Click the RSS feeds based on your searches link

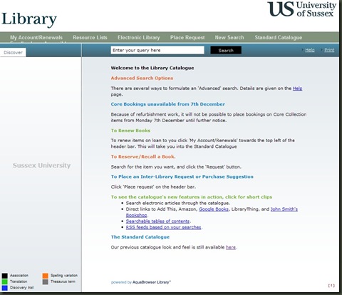[x=163, y=227]
